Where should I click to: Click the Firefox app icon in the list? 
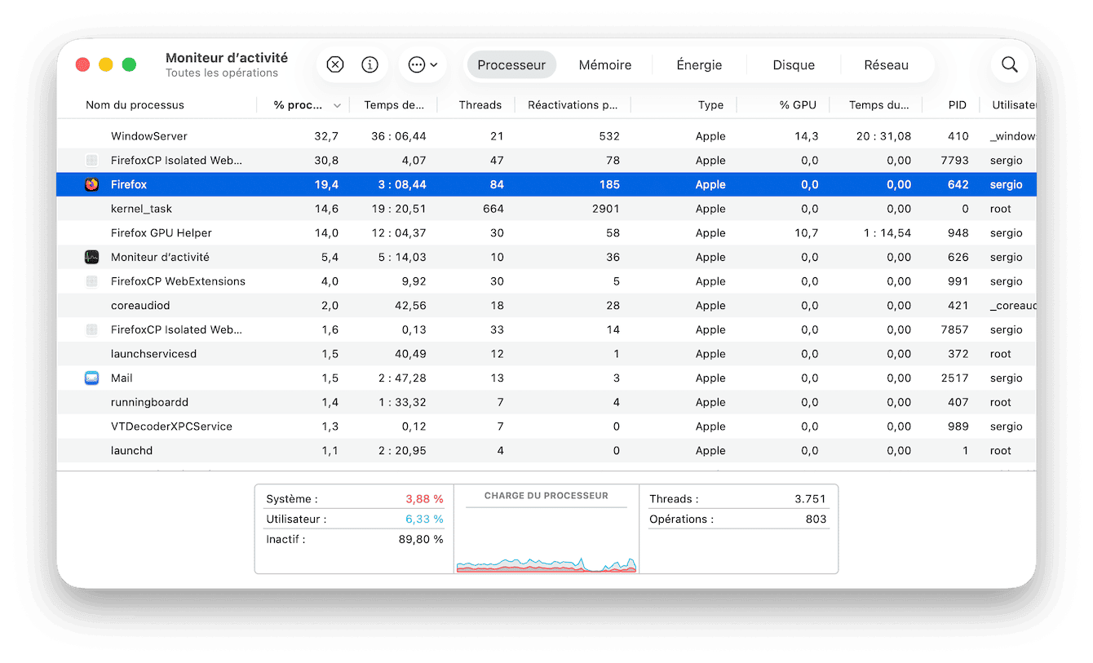tap(91, 184)
